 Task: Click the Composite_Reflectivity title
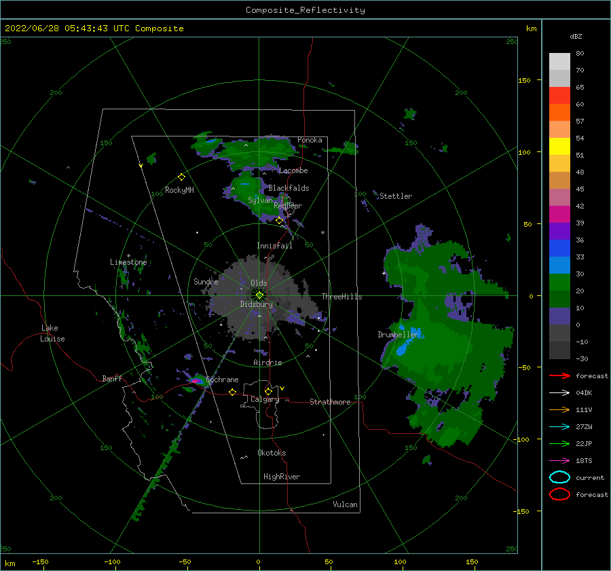tap(305, 10)
